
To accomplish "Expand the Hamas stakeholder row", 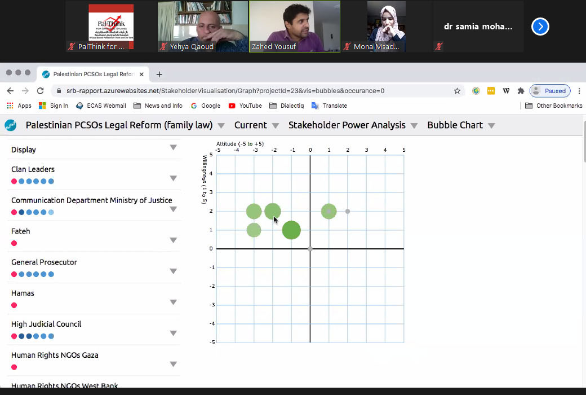I will (x=173, y=302).
